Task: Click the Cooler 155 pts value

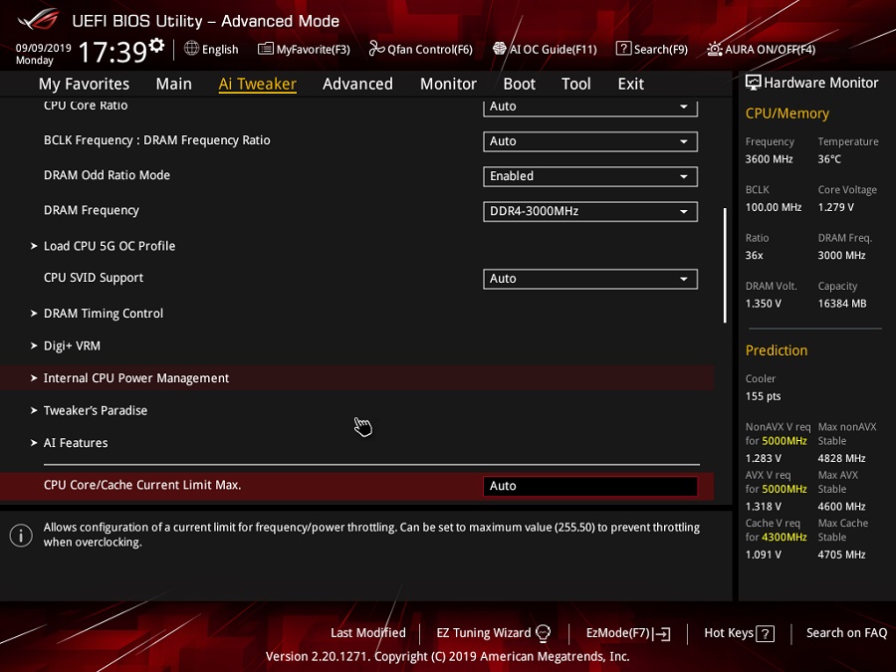Action: [763, 396]
